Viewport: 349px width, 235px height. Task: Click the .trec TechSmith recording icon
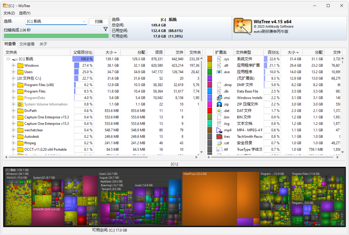(219, 137)
